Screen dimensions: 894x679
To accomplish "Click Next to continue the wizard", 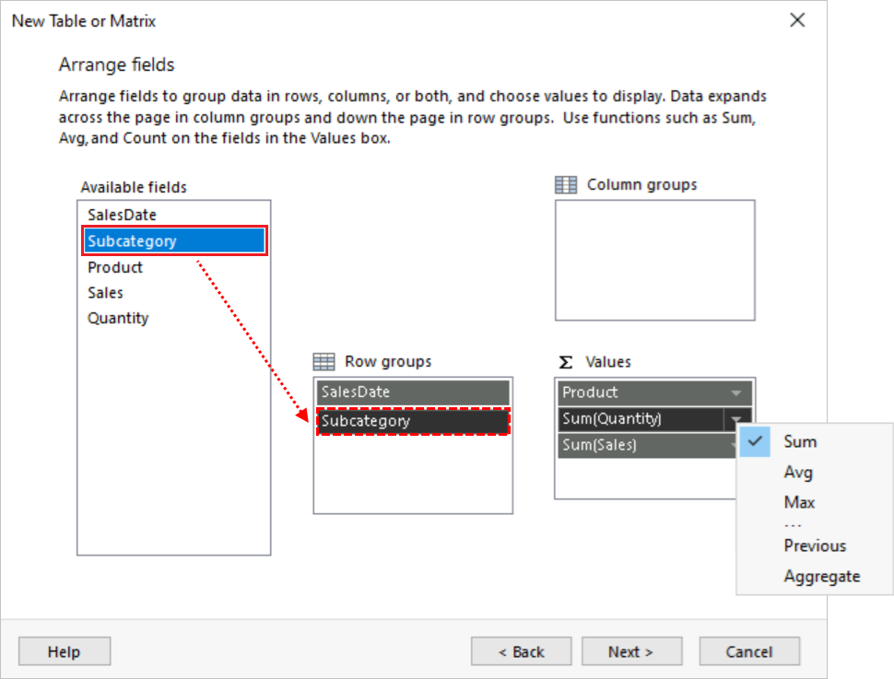I will coord(631,651).
